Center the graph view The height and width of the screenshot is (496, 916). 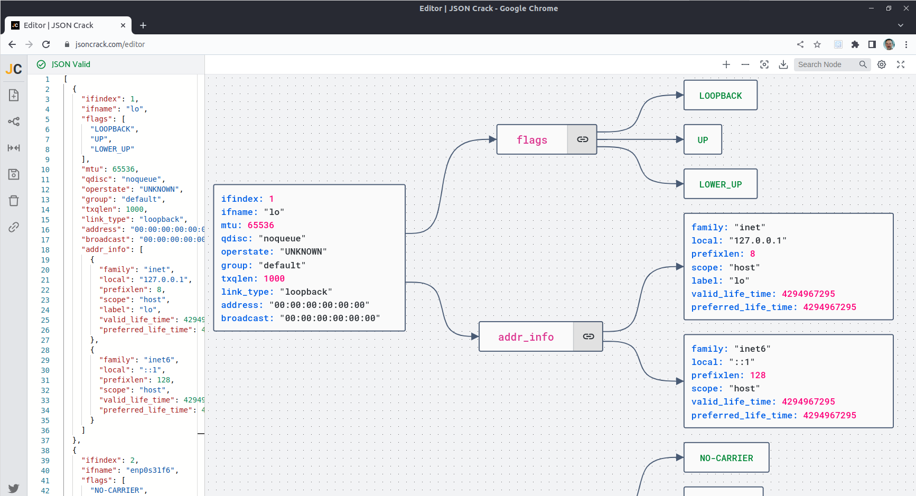(764, 64)
